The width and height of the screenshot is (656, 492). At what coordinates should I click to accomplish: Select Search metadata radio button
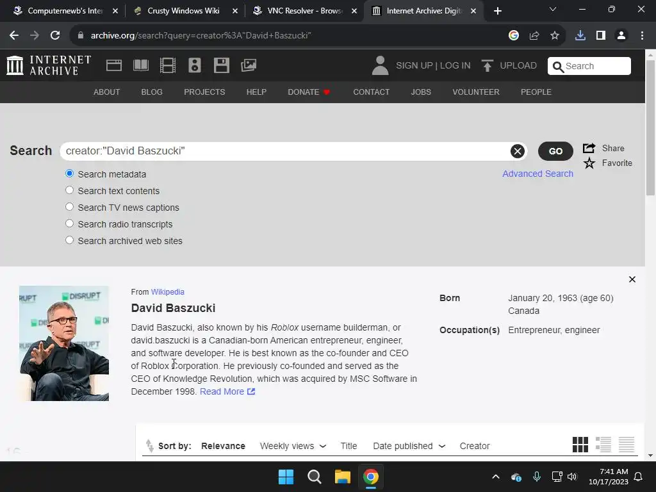69,173
